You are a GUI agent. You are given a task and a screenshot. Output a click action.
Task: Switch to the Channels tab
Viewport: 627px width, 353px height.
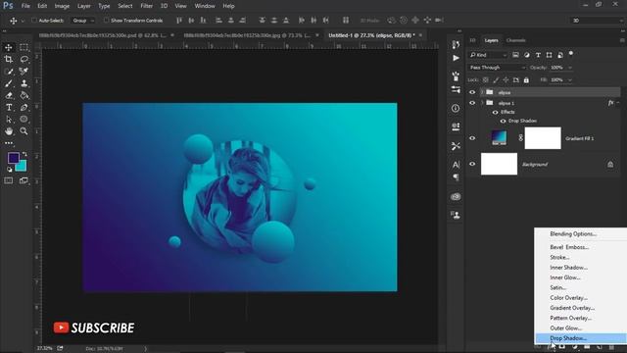(516, 40)
